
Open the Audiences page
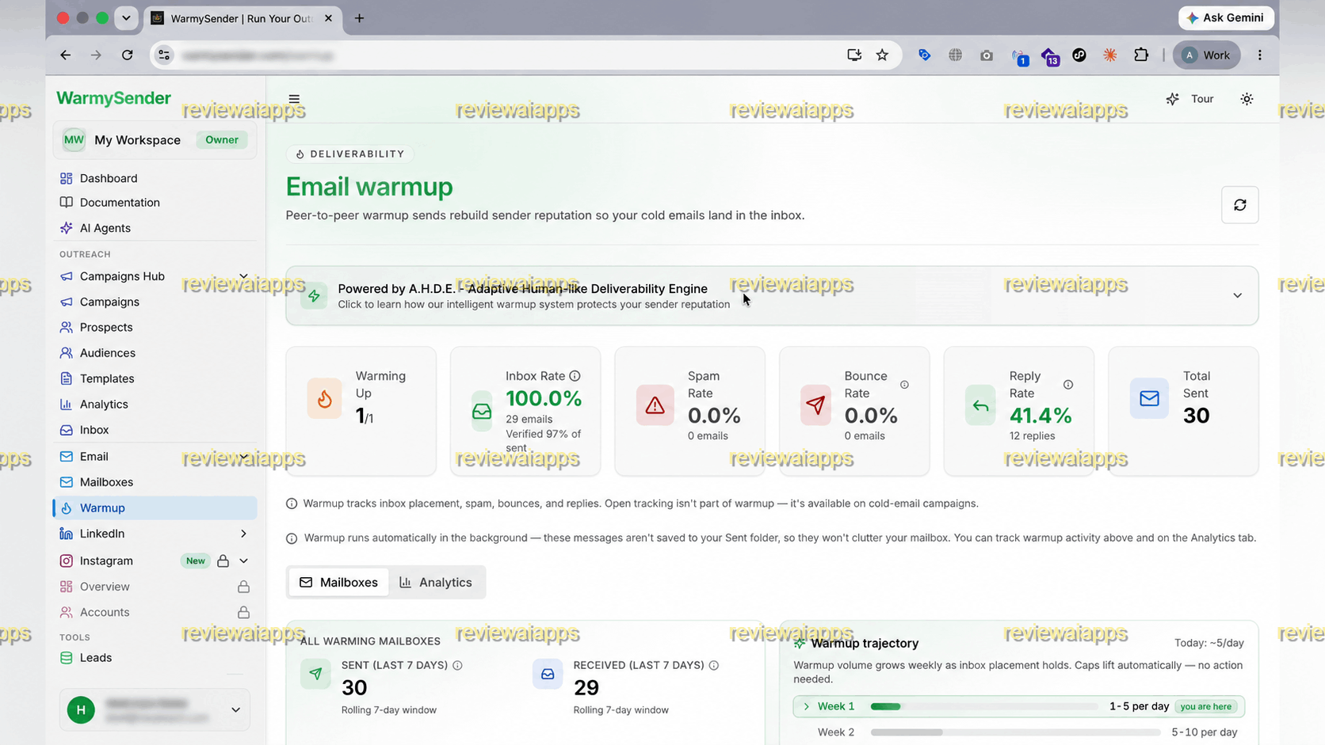(107, 353)
